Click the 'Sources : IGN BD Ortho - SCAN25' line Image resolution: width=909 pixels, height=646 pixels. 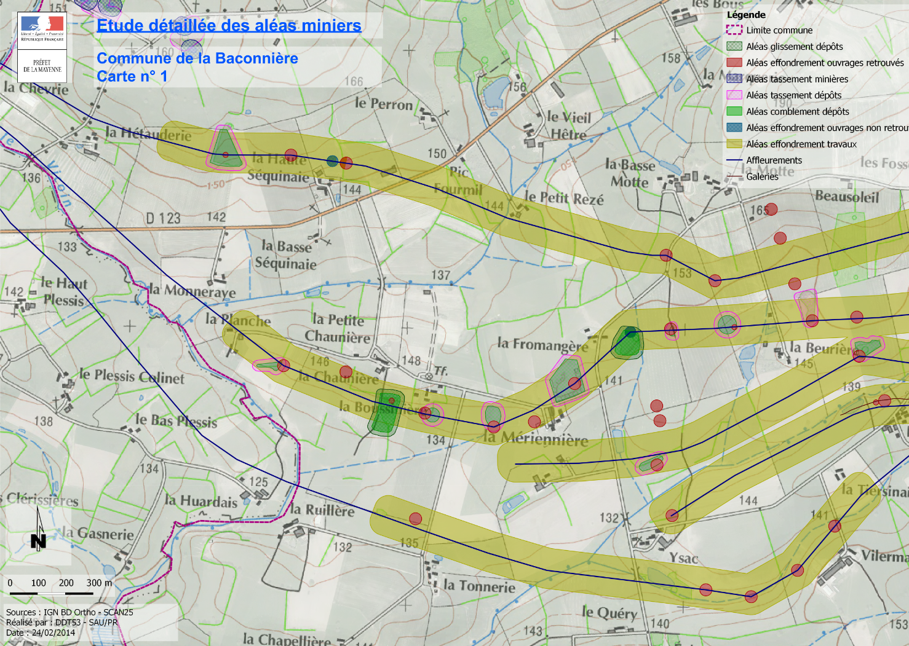pos(69,612)
